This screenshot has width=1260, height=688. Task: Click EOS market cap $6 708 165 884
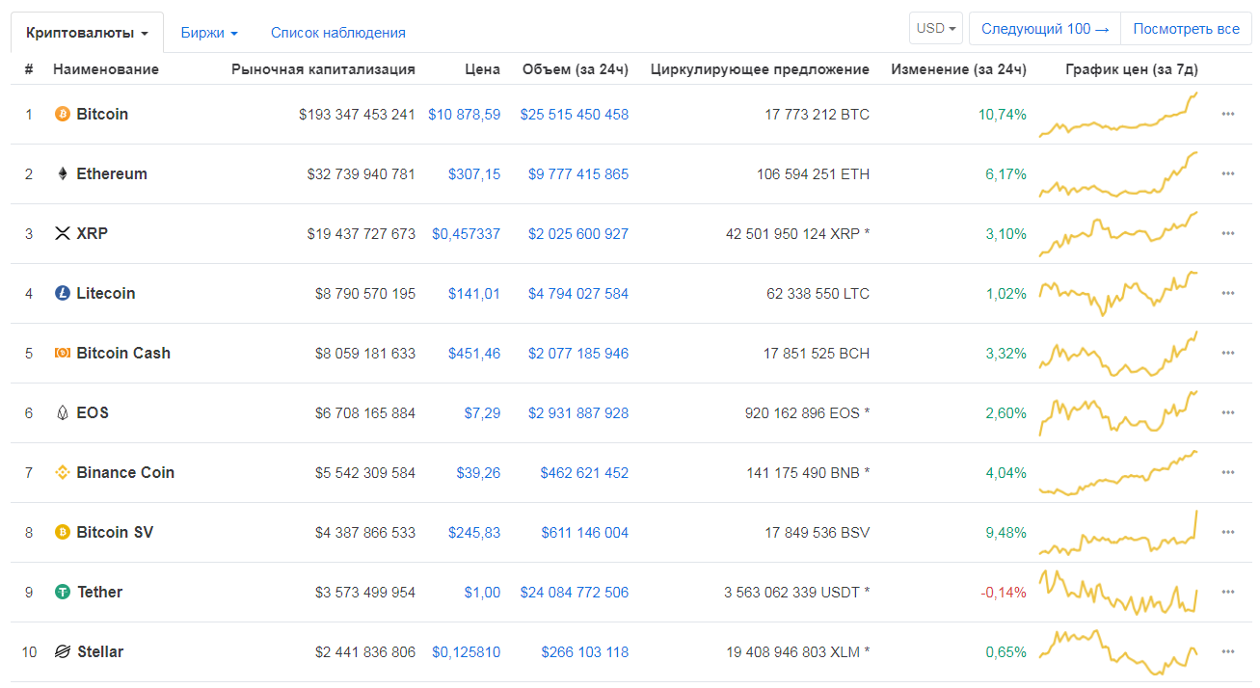(365, 413)
